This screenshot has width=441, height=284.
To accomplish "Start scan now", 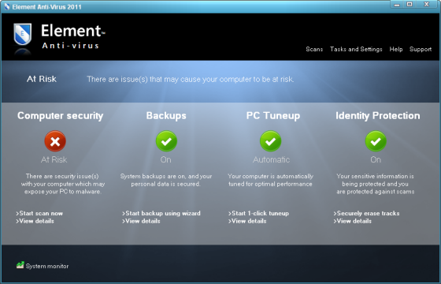I will pyautogui.click(x=39, y=213).
